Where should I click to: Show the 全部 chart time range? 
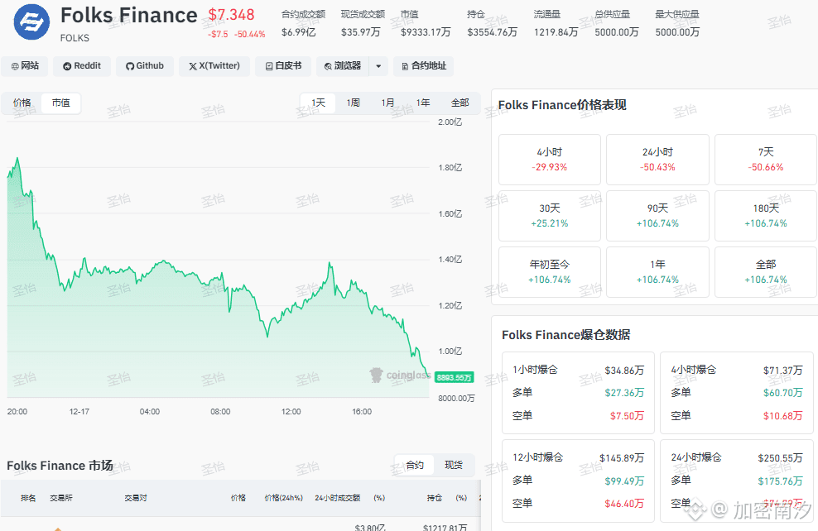460,103
